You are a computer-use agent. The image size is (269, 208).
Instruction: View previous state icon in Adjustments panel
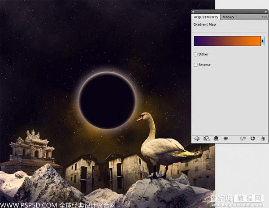[x=243, y=139]
